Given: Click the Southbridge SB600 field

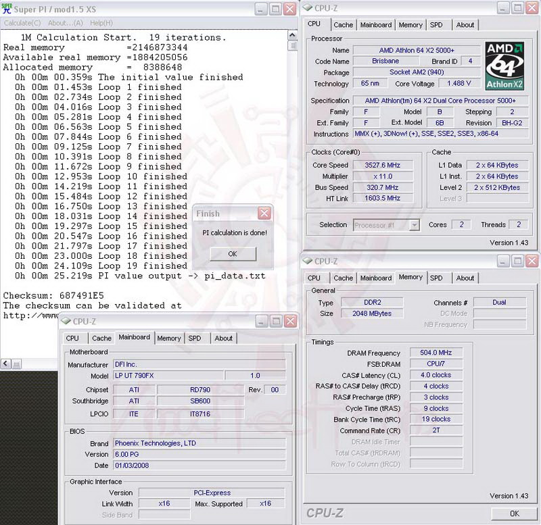Looking at the screenshot, I should (x=200, y=401).
